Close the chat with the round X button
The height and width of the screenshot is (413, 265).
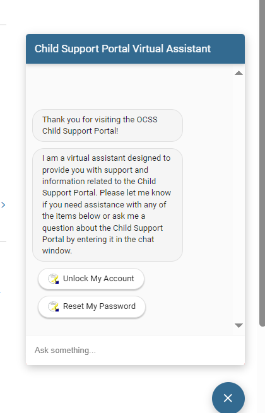tap(228, 398)
